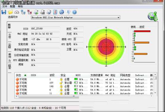Click the blue floppy disk save icon

tap(4, 12)
